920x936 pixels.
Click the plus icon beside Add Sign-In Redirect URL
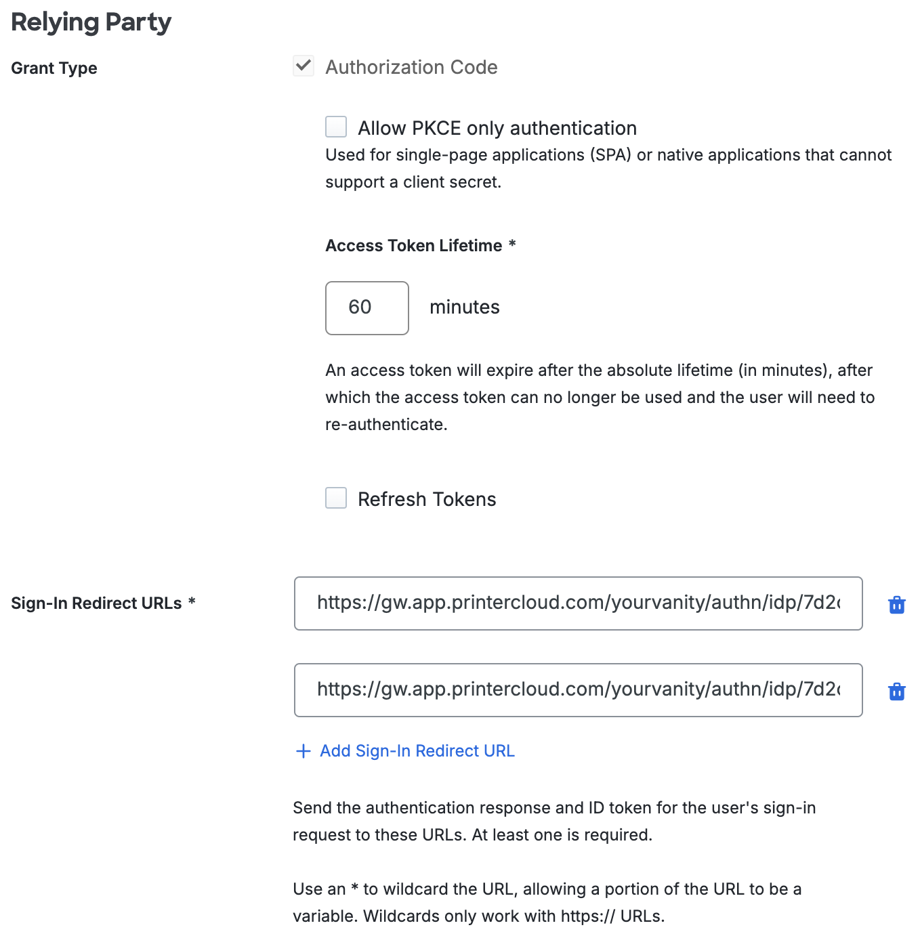click(304, 751)
